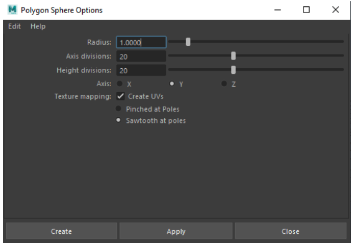The height and width of the screenshot is (245, 354).
Task: Click the Create button
Action: 62,231
